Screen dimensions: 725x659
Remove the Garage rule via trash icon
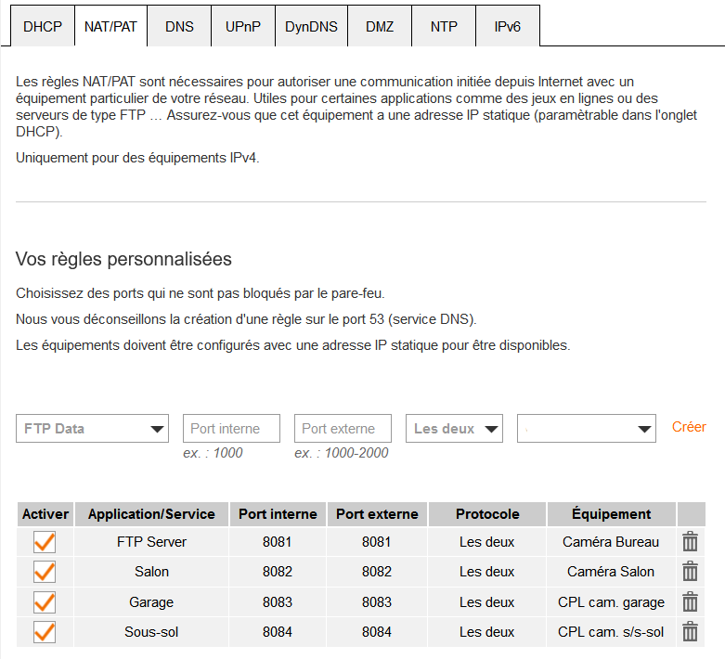pyautogui.click(x=690, y=602)
